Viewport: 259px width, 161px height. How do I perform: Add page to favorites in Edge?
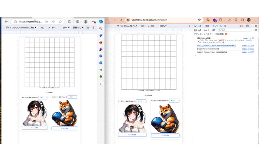60,21
